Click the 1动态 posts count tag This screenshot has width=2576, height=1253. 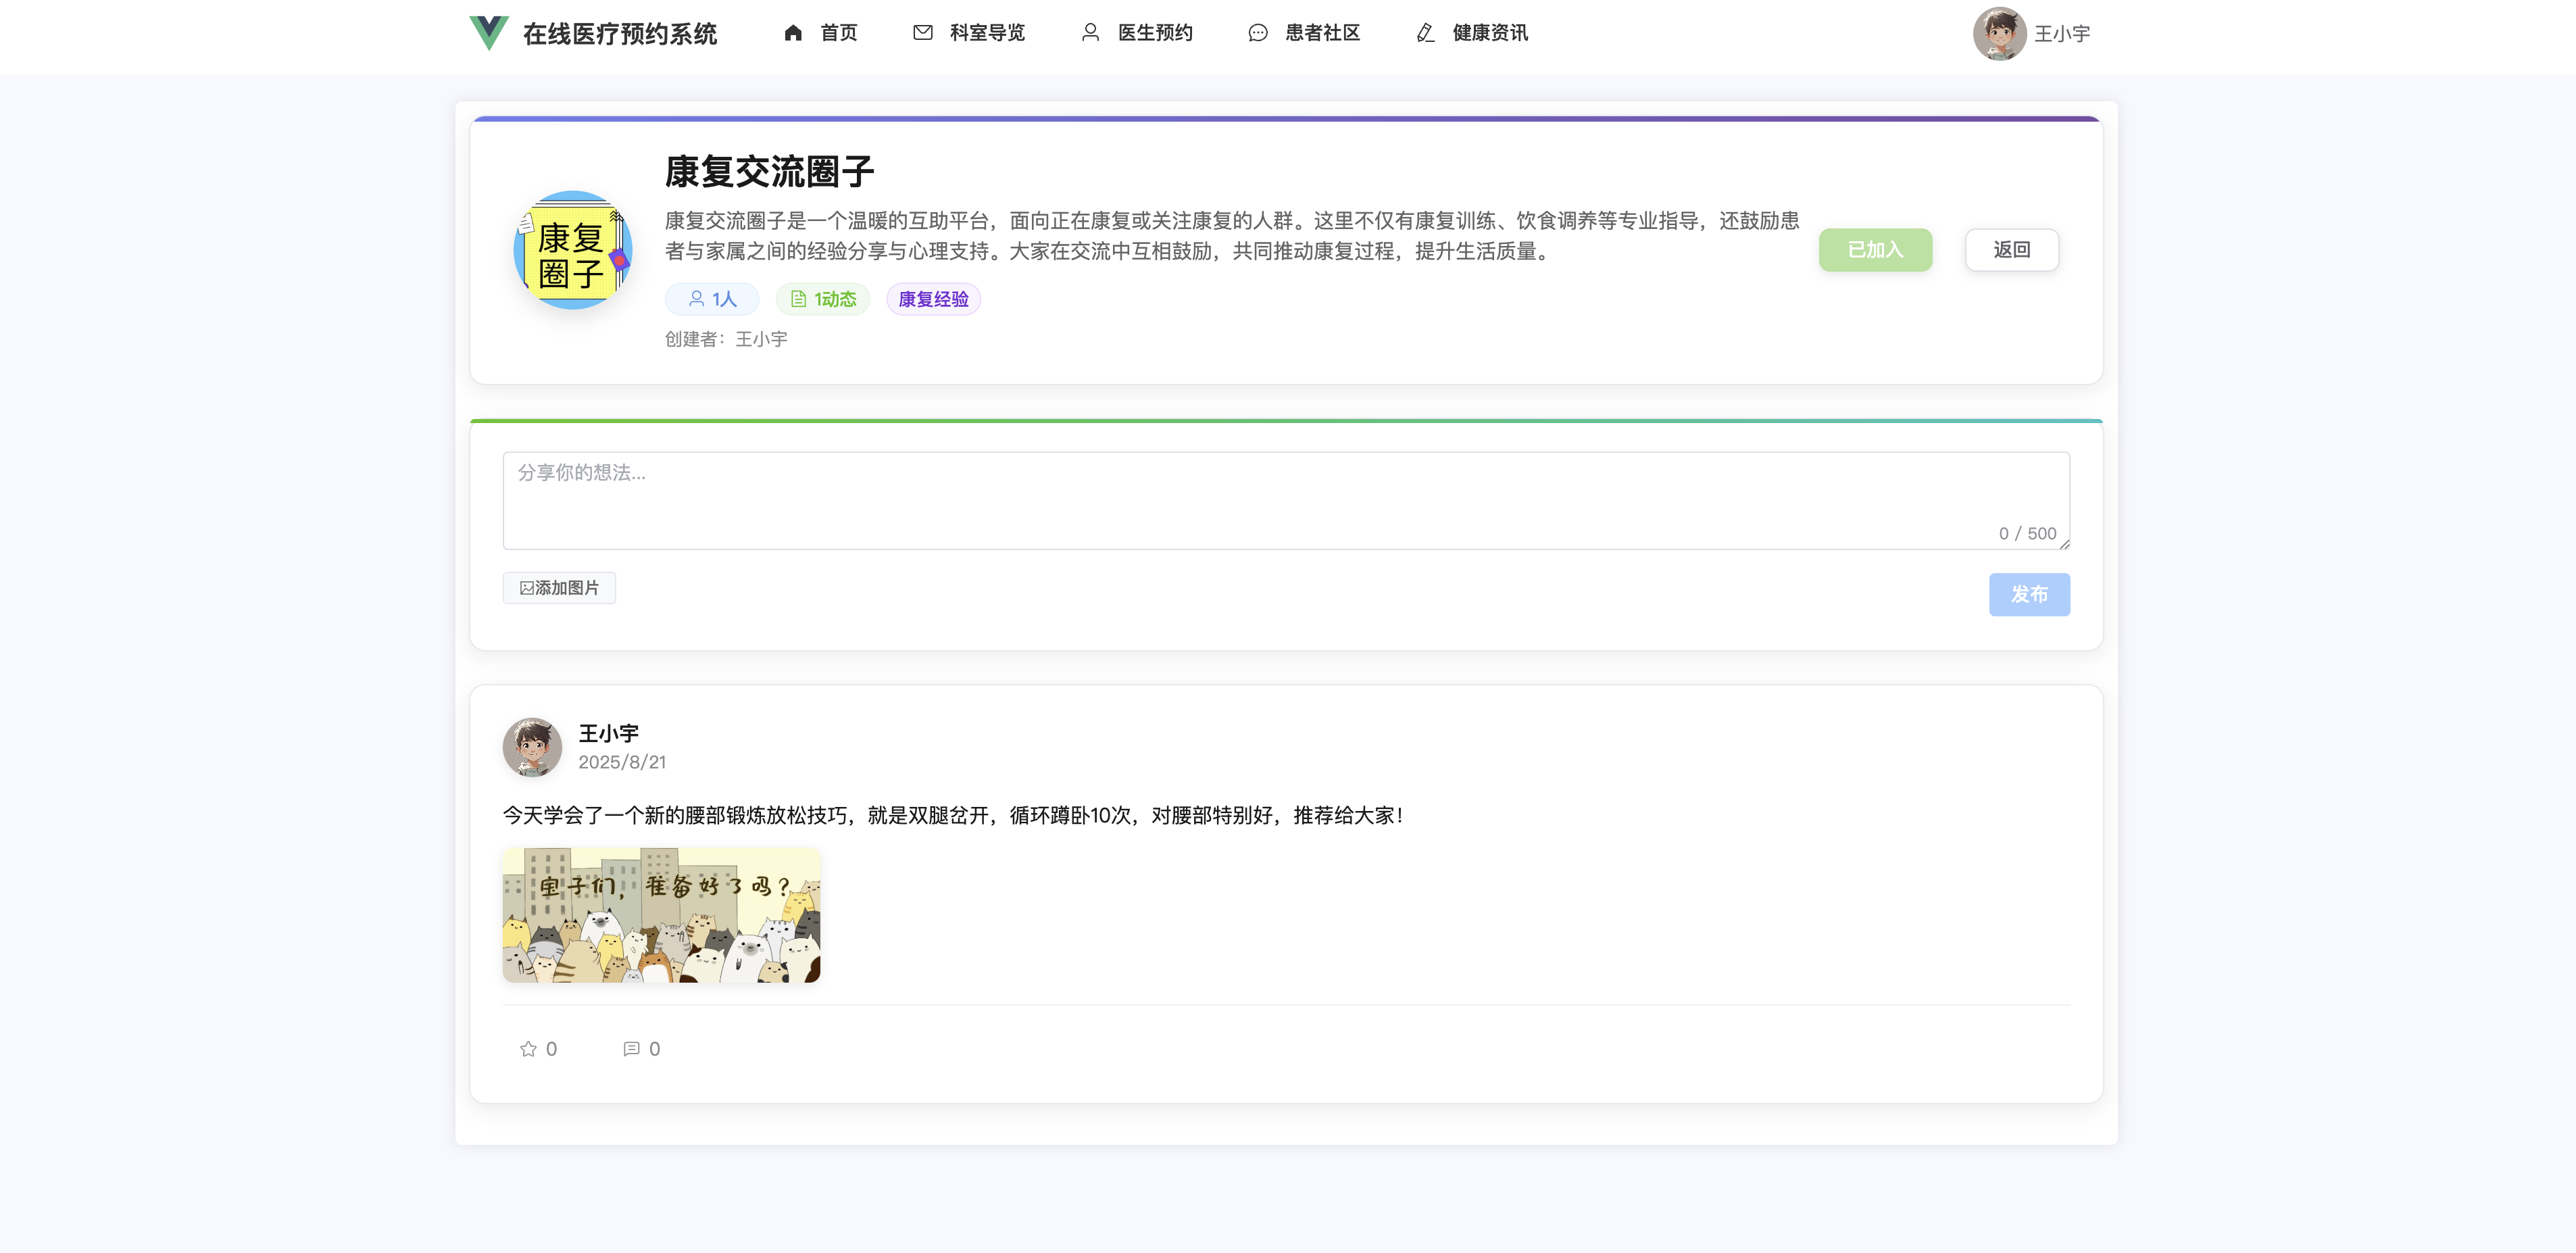[x=823, y=299]
